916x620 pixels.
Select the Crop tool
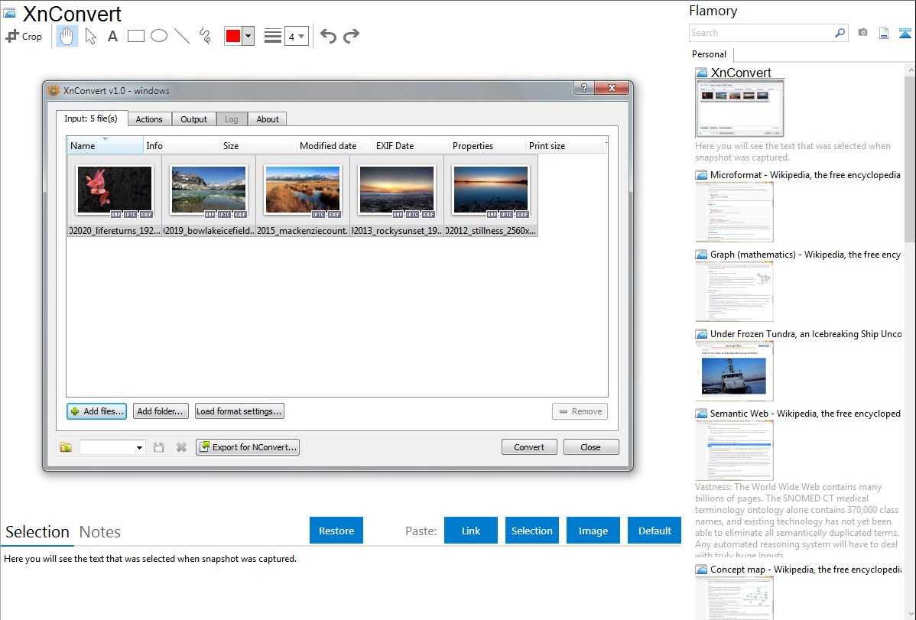pos(24,36)
